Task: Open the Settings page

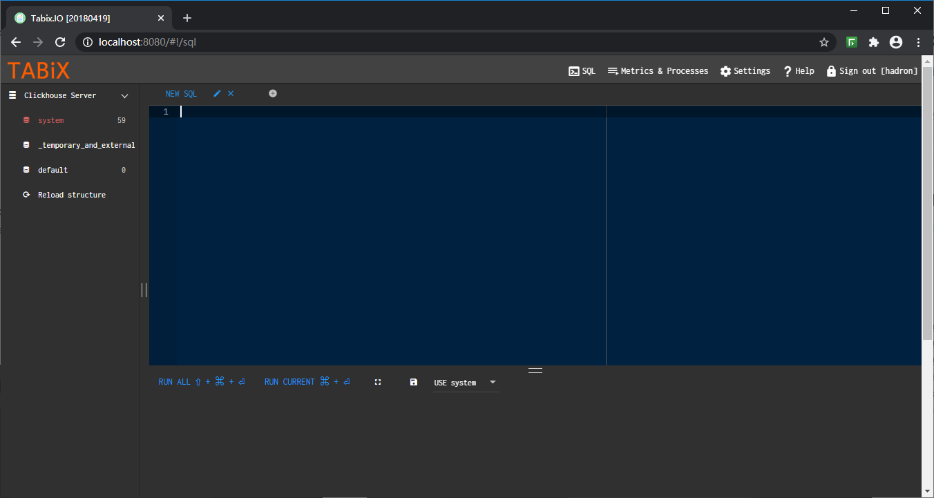Action: click(x=745, y=70)
